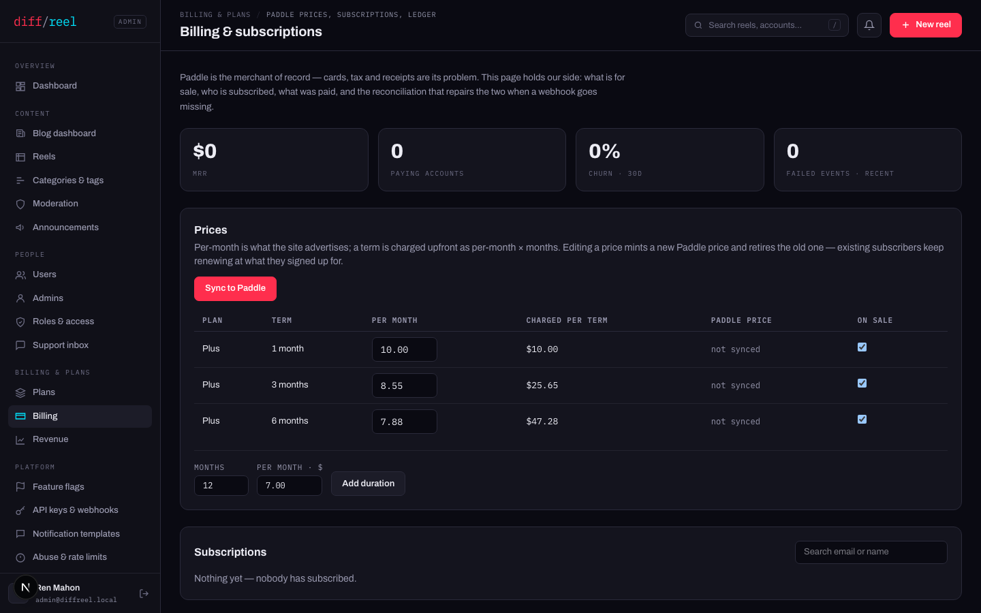Click the $25.65 charged per term value
Image resolution: width=981 pixels, height=613 pixels.
click(542, 386)
